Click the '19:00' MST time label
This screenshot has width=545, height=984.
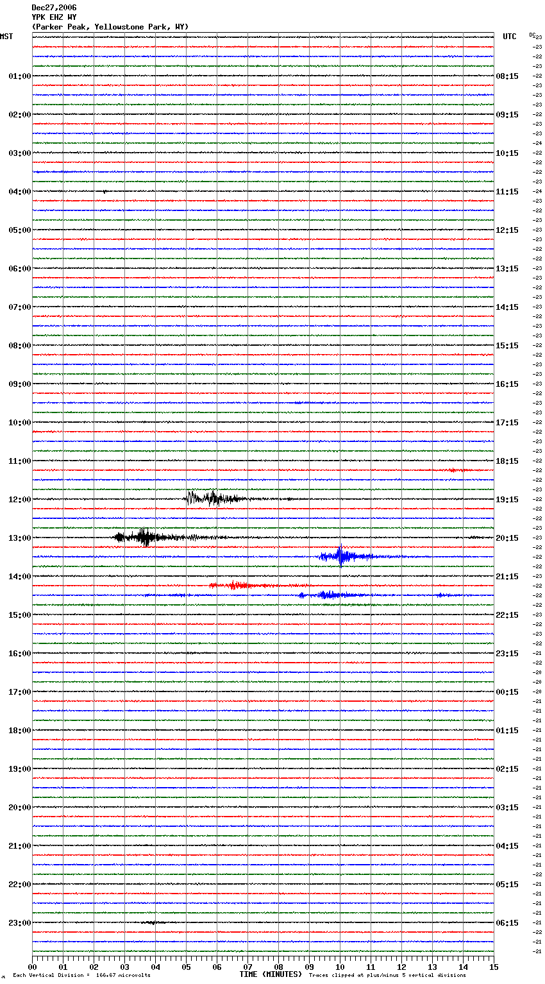20,769
